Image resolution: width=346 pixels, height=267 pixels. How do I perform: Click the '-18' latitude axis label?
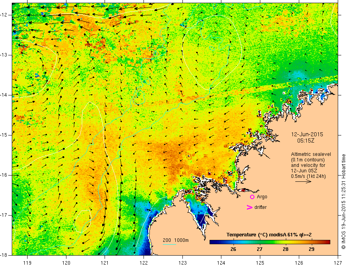coord(4,255)
